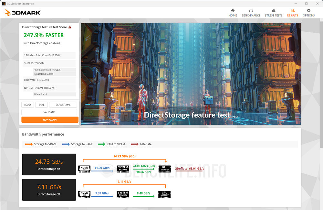Click the GPU Memory chip icon in the DirectStorage off row
This screenshot has width=323, height=210.
[x=164, y=194]
